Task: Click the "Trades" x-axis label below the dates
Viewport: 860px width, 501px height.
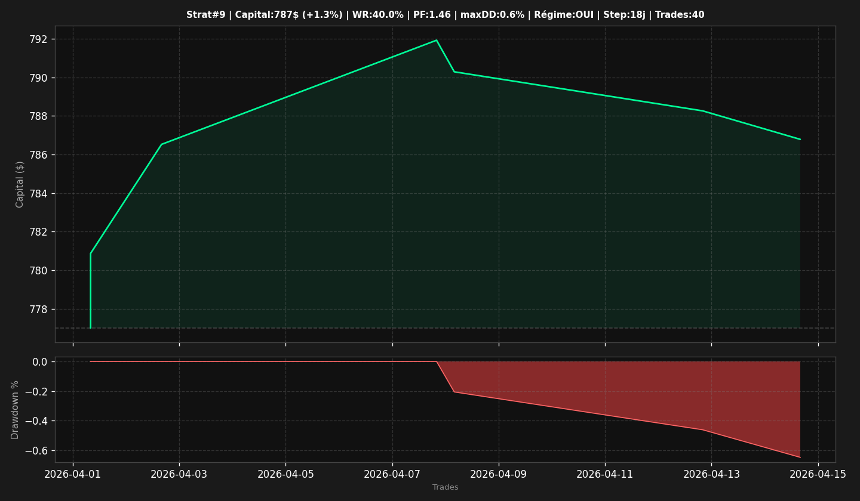Action: 446,487
